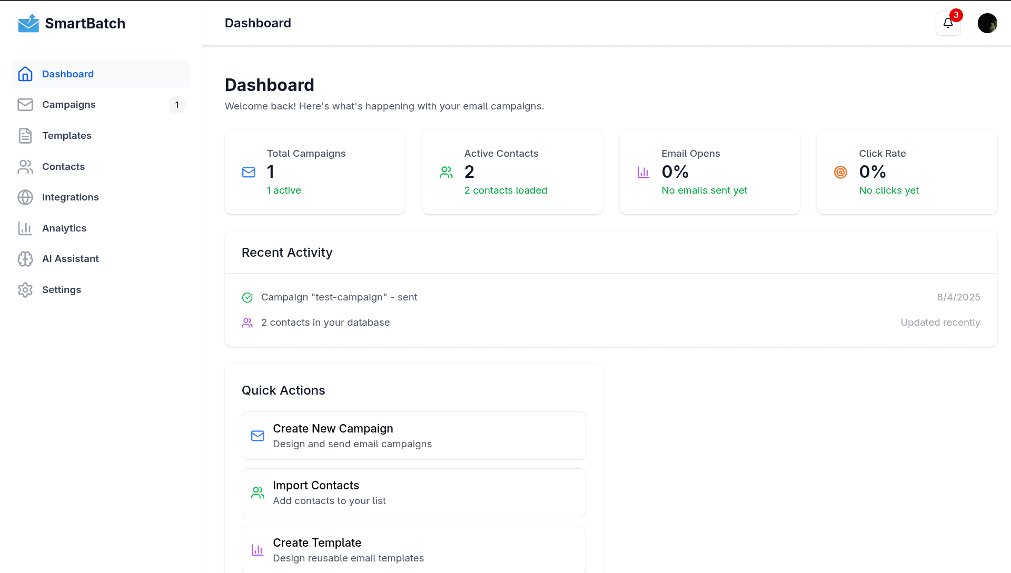Screen dimensions: 1011x573
Task: Click the Click Rate target icon
Action: coord(840,172)
